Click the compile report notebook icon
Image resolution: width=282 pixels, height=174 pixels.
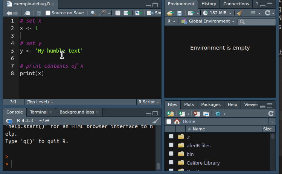(x=118, y=13)
